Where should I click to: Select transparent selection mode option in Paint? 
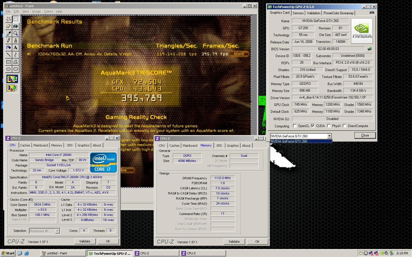coord(12,88)
